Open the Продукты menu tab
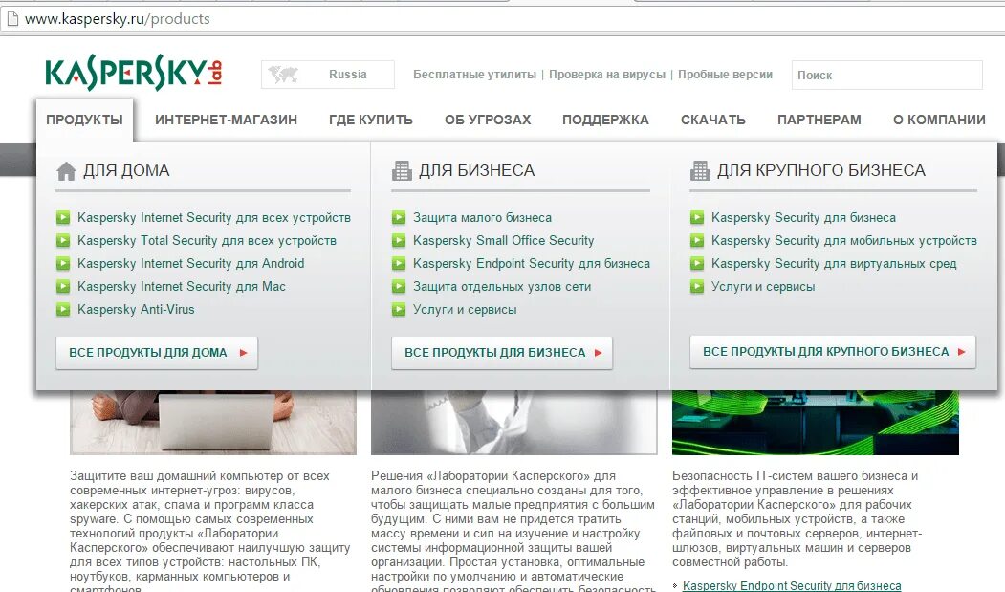 click(x=84, y=120)
